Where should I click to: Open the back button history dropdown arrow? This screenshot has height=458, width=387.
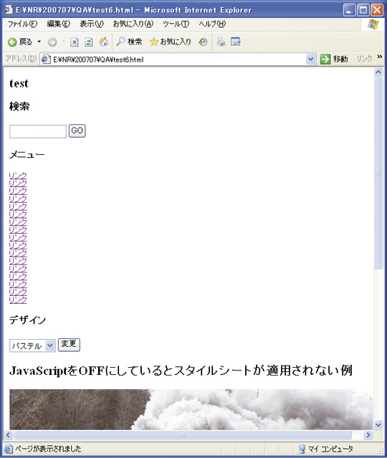tap(39, 42)
